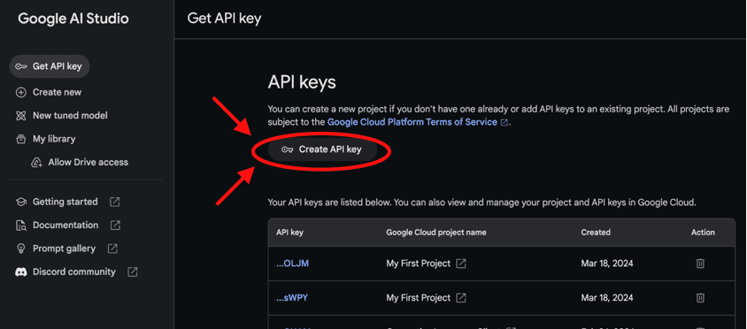The height and width of the screenshot is (329, 747).
Task: Click the Getting started graduation cap icon
Action: (x=21, y=202)
